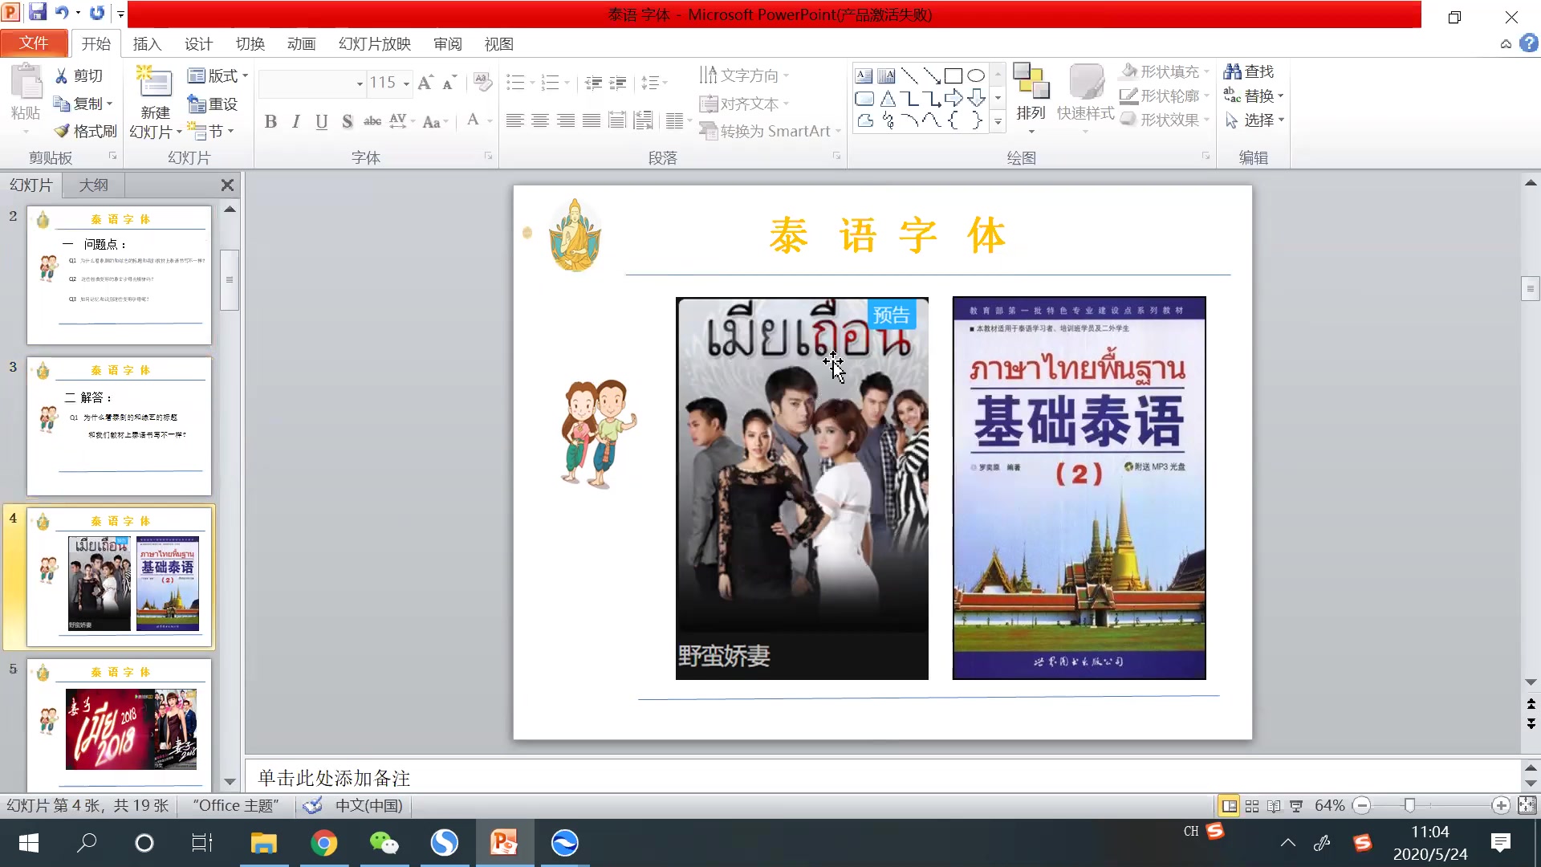
Task: Click fit slide to window icon
Action: coord(1527,805)
